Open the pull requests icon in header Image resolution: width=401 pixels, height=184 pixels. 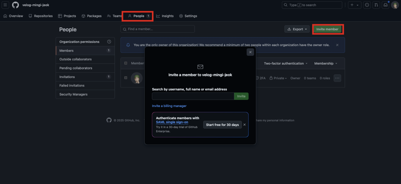[376, 5]
